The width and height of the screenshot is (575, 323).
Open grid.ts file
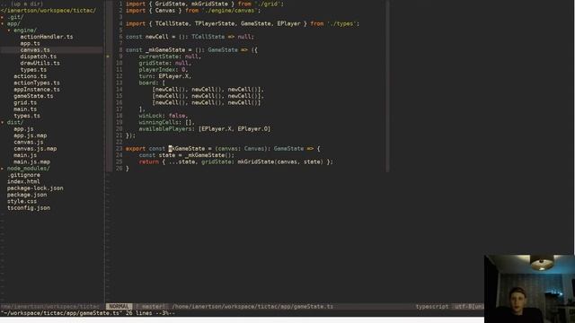point(25,103)
